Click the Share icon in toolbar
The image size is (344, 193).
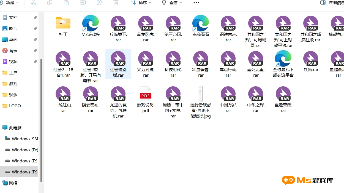[x=99, y=3]
